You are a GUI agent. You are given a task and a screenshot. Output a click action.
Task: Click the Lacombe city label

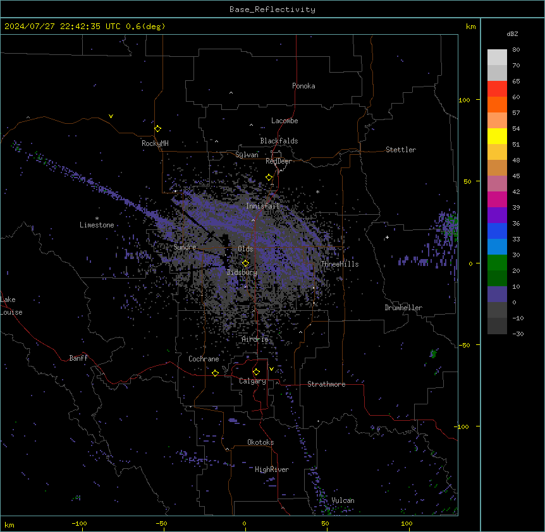(285, 121)
